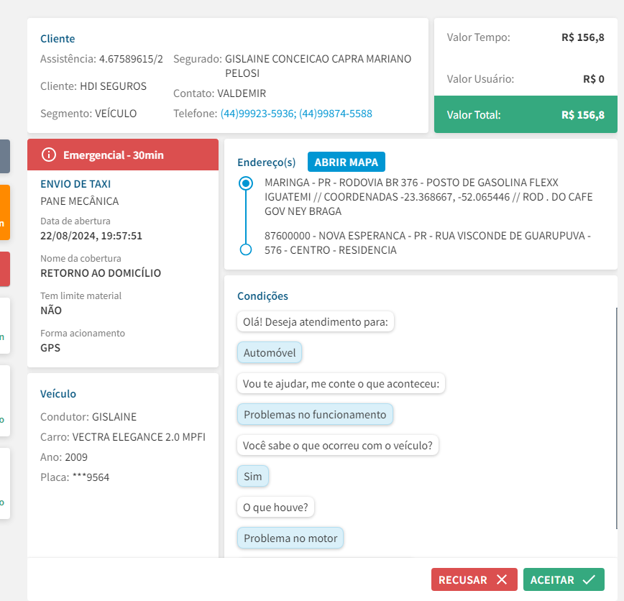The width and height of the screenshot is (624, 601).
Task: Click the info icon in Emergencial banner
Action: [48, 155]
